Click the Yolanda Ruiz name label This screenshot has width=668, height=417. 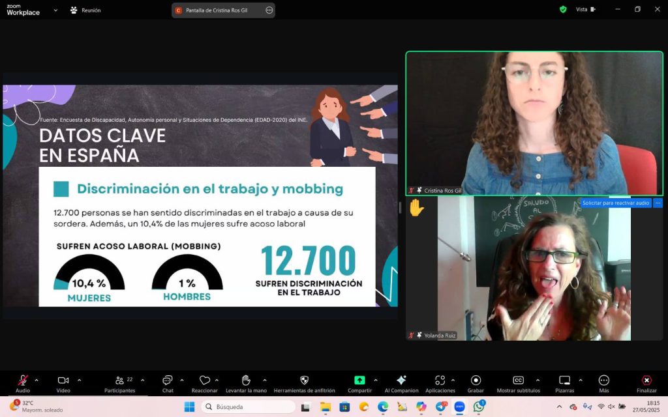[440, 336]
